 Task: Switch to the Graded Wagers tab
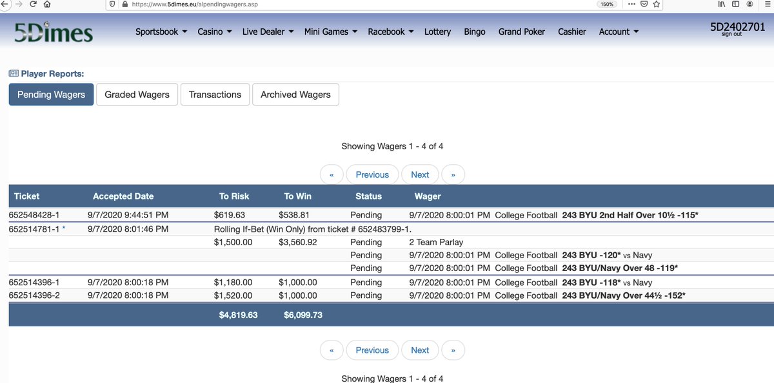137,95
